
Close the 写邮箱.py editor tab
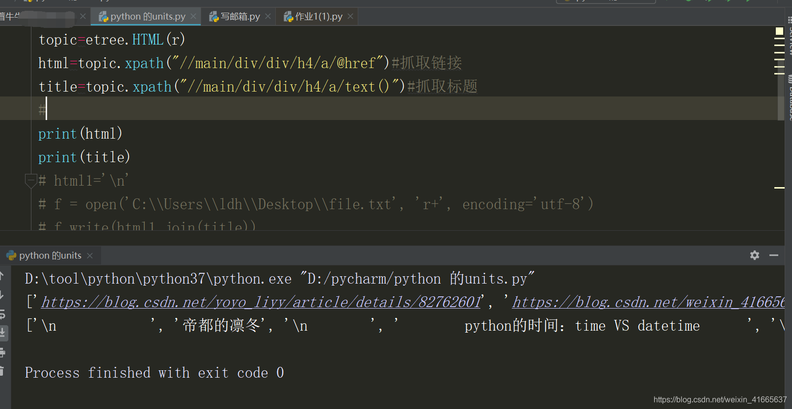268,17
